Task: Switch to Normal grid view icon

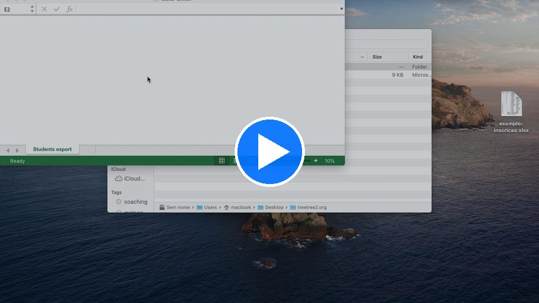Action: pos(222,160)
